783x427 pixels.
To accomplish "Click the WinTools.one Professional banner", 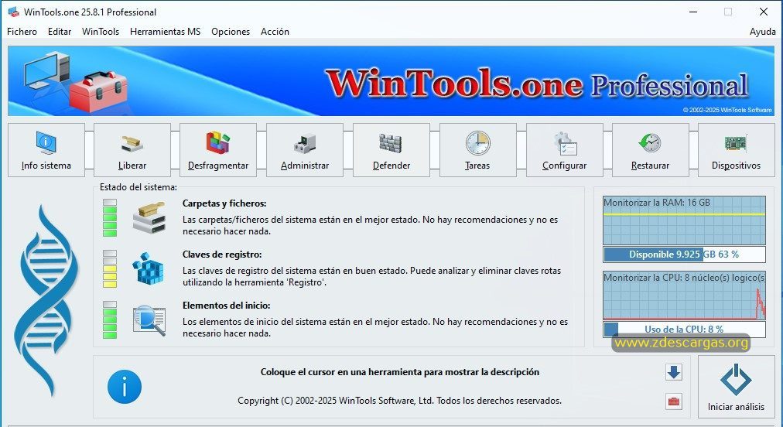I will click(x=391, y=81).
